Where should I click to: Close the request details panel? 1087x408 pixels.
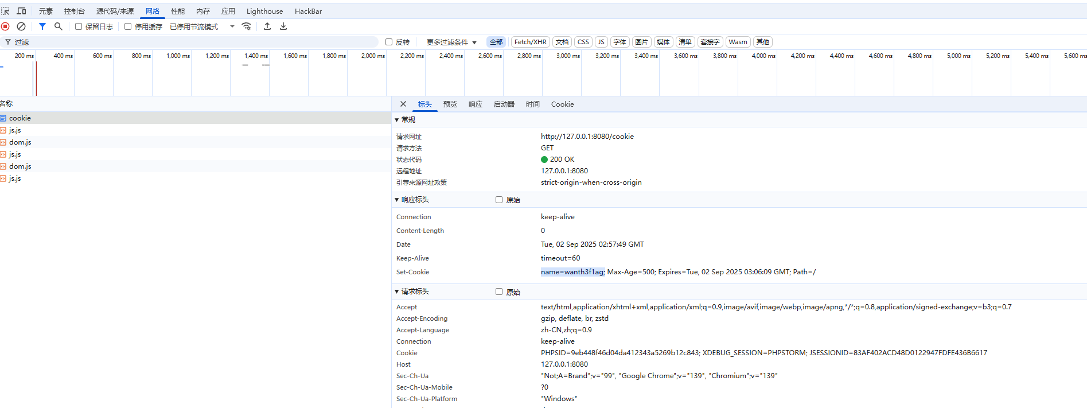403,104
